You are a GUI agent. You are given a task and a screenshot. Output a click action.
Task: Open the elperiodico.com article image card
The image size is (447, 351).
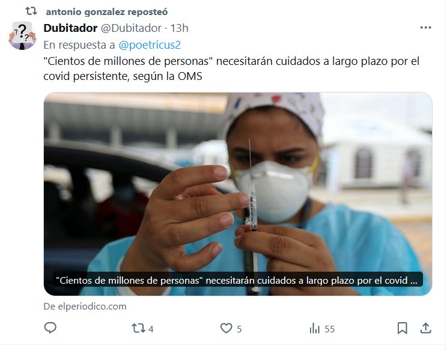pos(238,194)
